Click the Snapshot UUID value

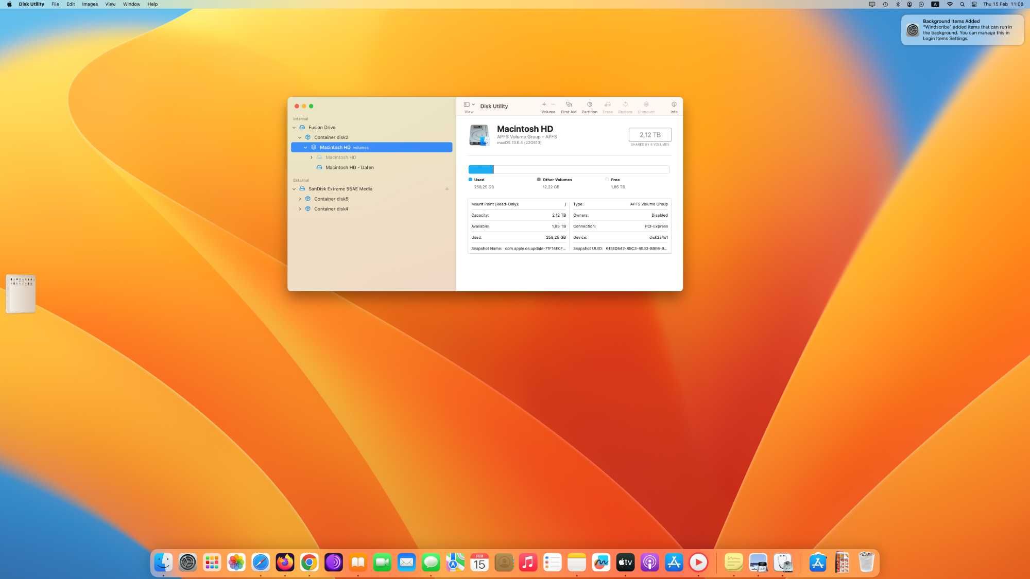(636, 249)
